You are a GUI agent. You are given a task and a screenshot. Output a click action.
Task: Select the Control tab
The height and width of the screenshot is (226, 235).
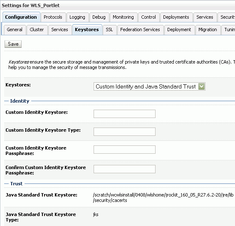pyautogui.click(x=148, y=17)
